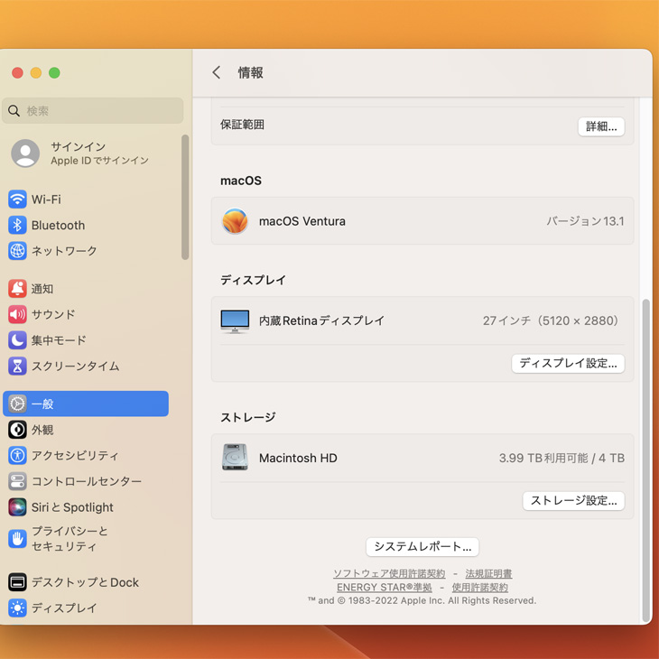
Task: Select the ネットワーク globe icon
Action: [17, 251]
